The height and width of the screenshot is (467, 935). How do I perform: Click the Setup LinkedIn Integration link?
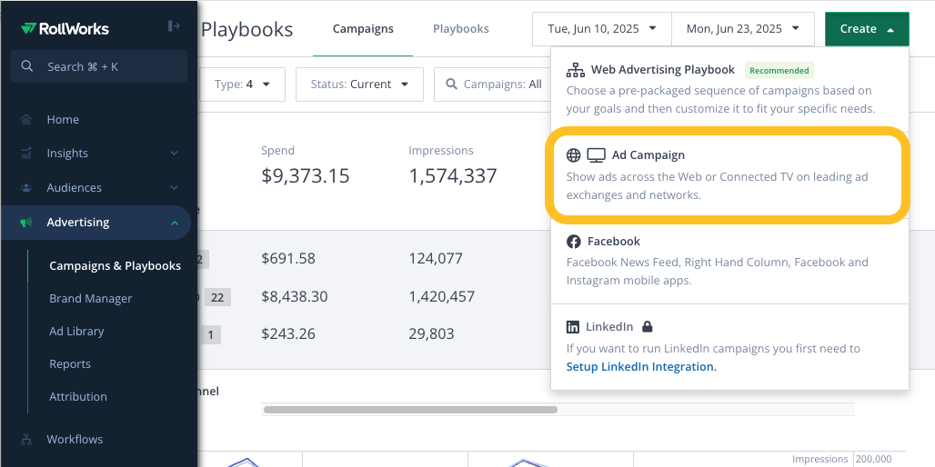pos(641,367)
